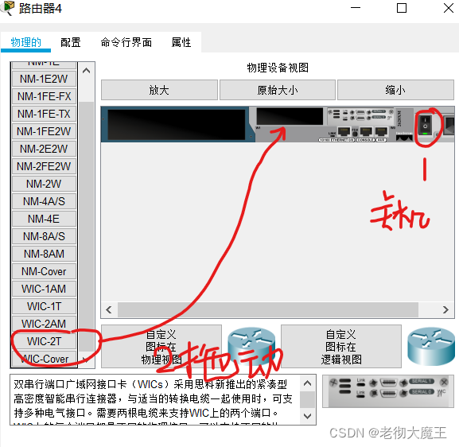Click 自定义图标在物理视图 button
The width and height of the screenshot is (459, 447).
161,347
